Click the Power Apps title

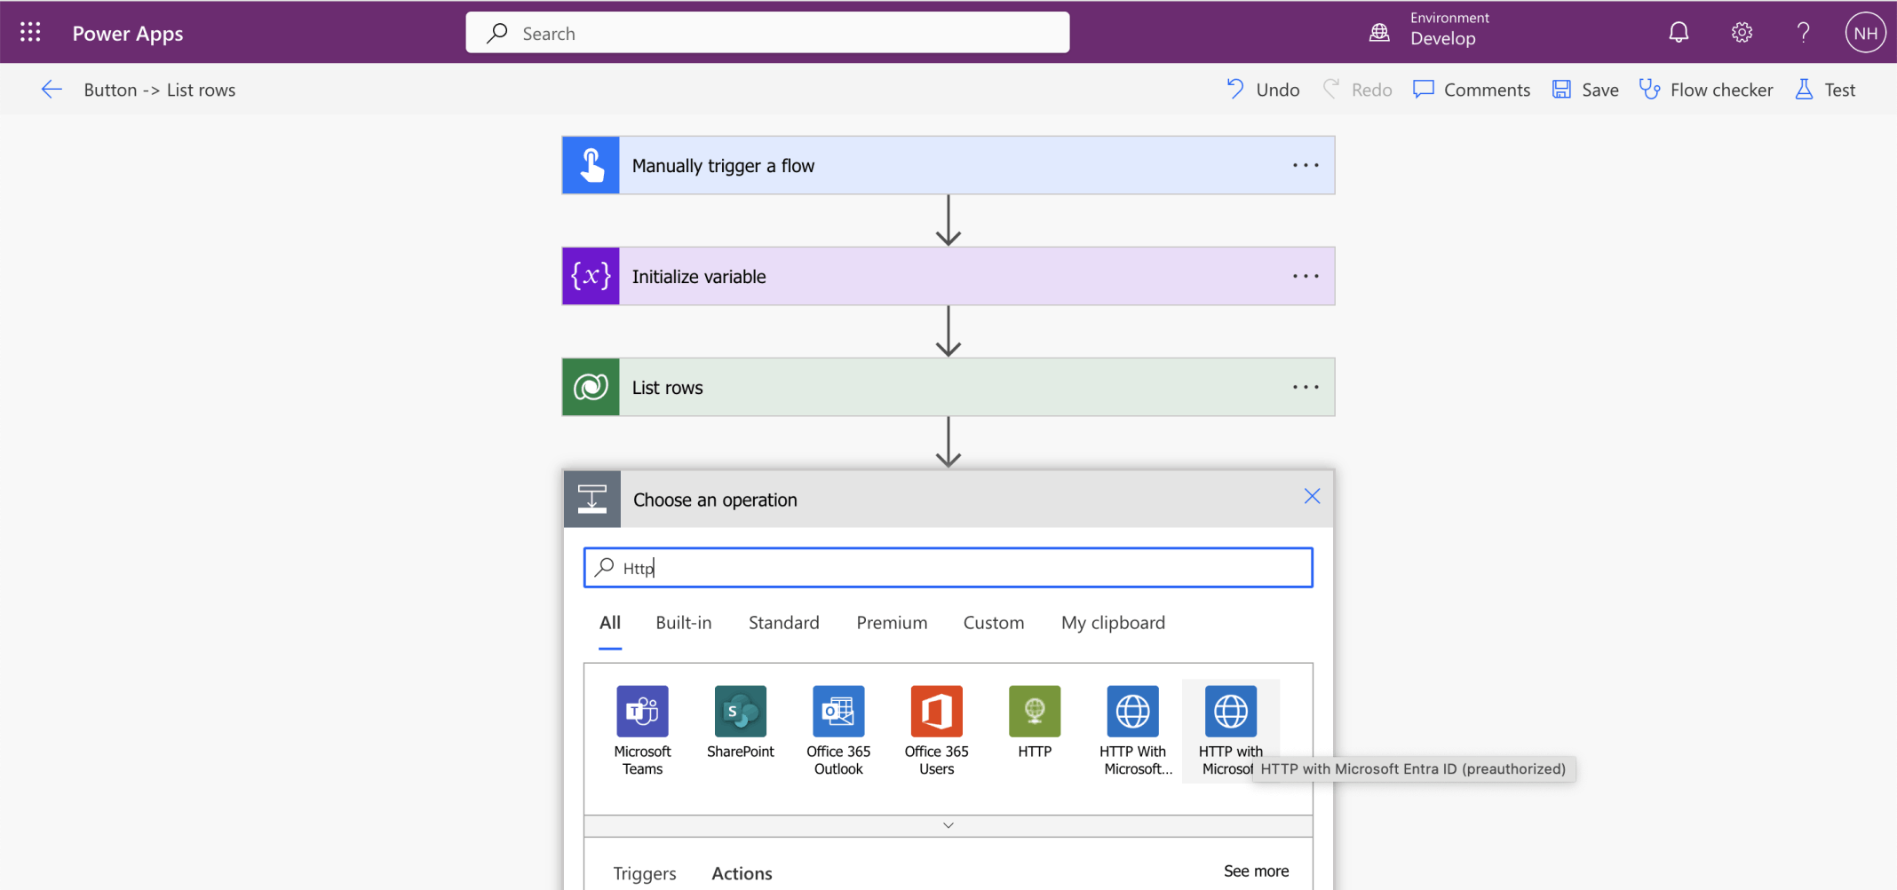[128, 33]
